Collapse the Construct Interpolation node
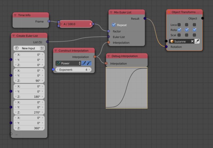The height and width of the screenshot is (148, 213). 56,51
